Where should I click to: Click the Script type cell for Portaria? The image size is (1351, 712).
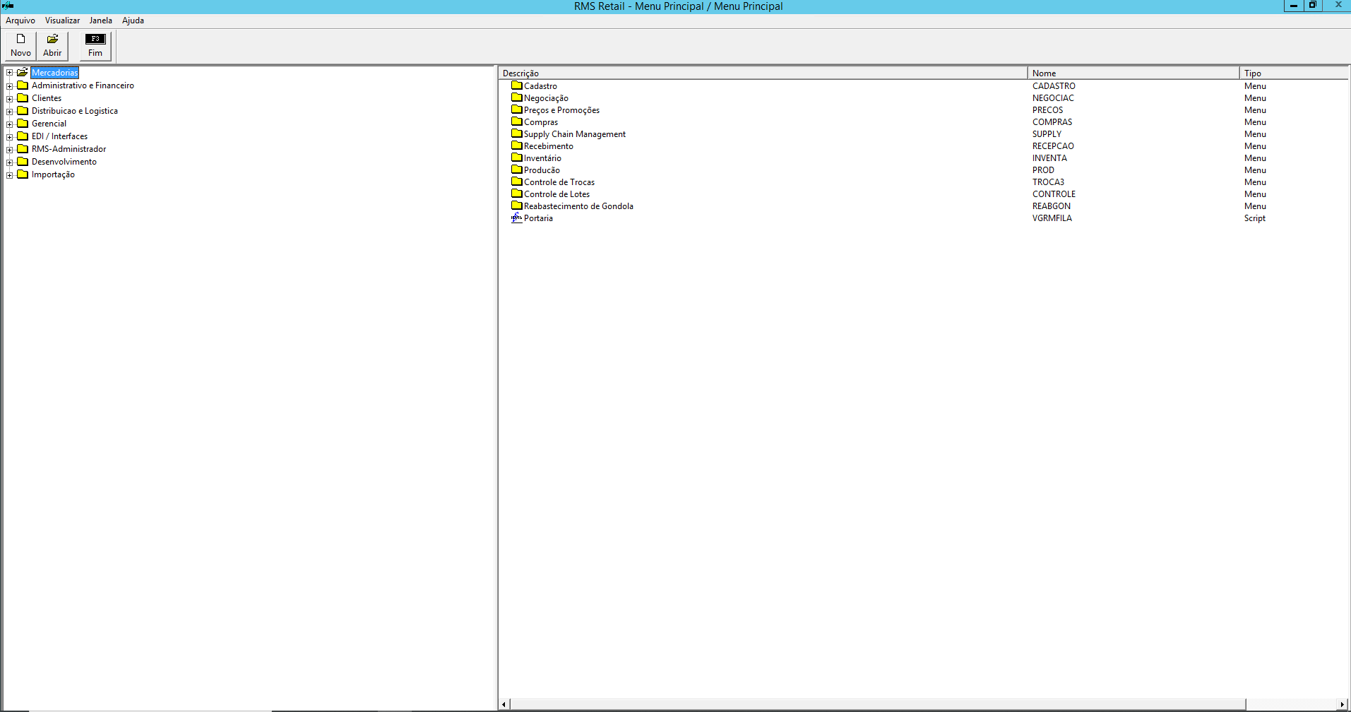coord(1255,218)
